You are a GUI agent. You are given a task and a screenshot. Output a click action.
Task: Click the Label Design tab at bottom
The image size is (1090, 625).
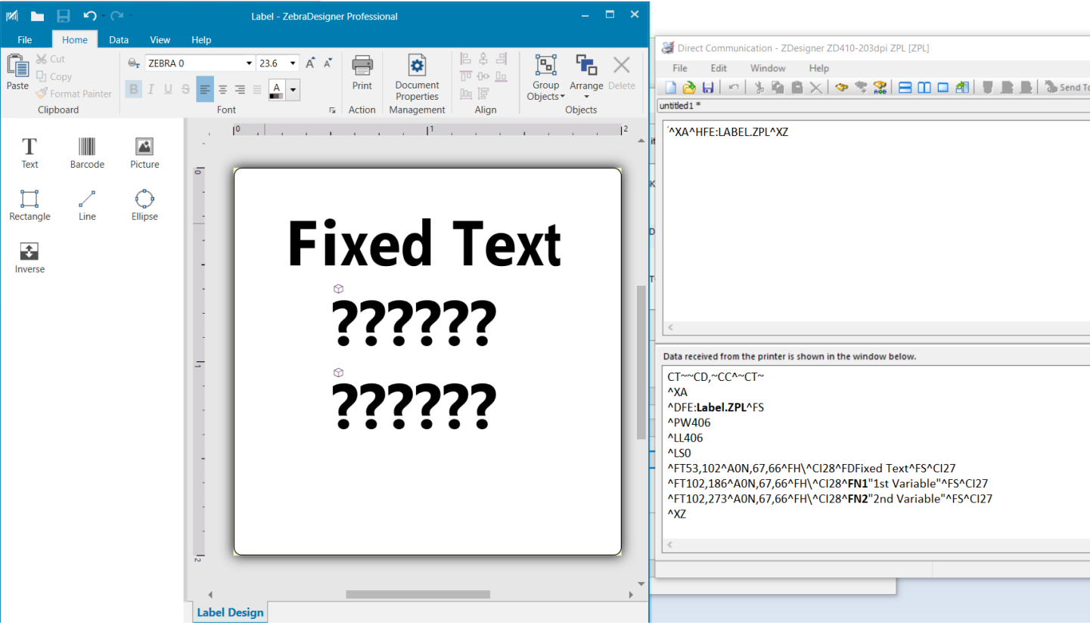pyautogui.click(x=230, y=612)
